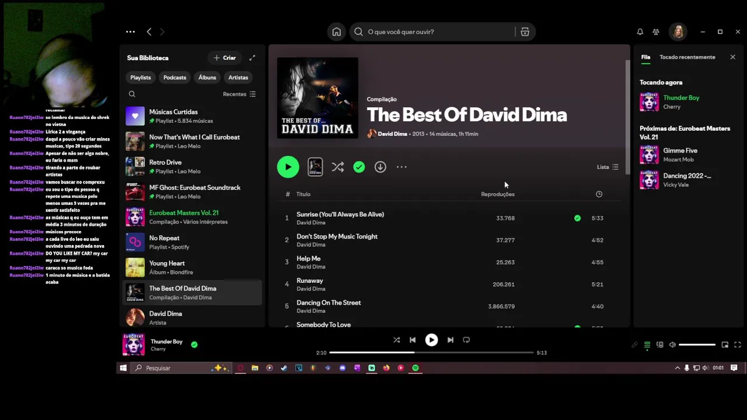This screenshot has width=747, height=420.
Task: Open the Windows Start button
Action: pyautogui.click(x=123, y=368)
